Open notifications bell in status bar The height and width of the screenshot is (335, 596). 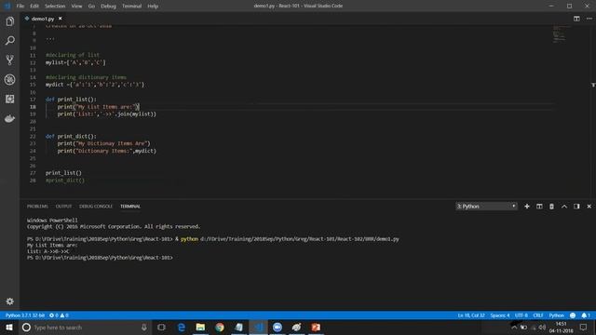tap(586, 315)
